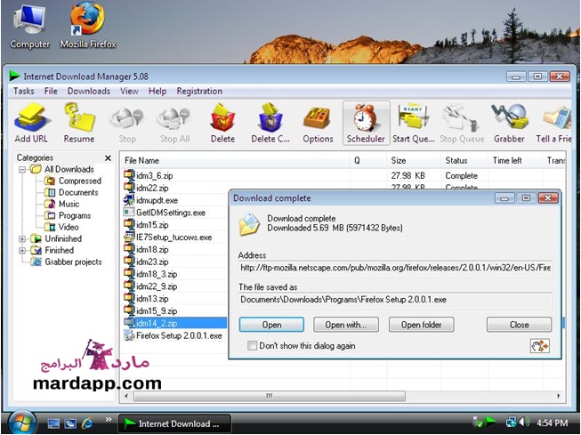The width and height of the screenshot is (581, 435).
Task: Click the Status column header
Action: tap(464, 160)
